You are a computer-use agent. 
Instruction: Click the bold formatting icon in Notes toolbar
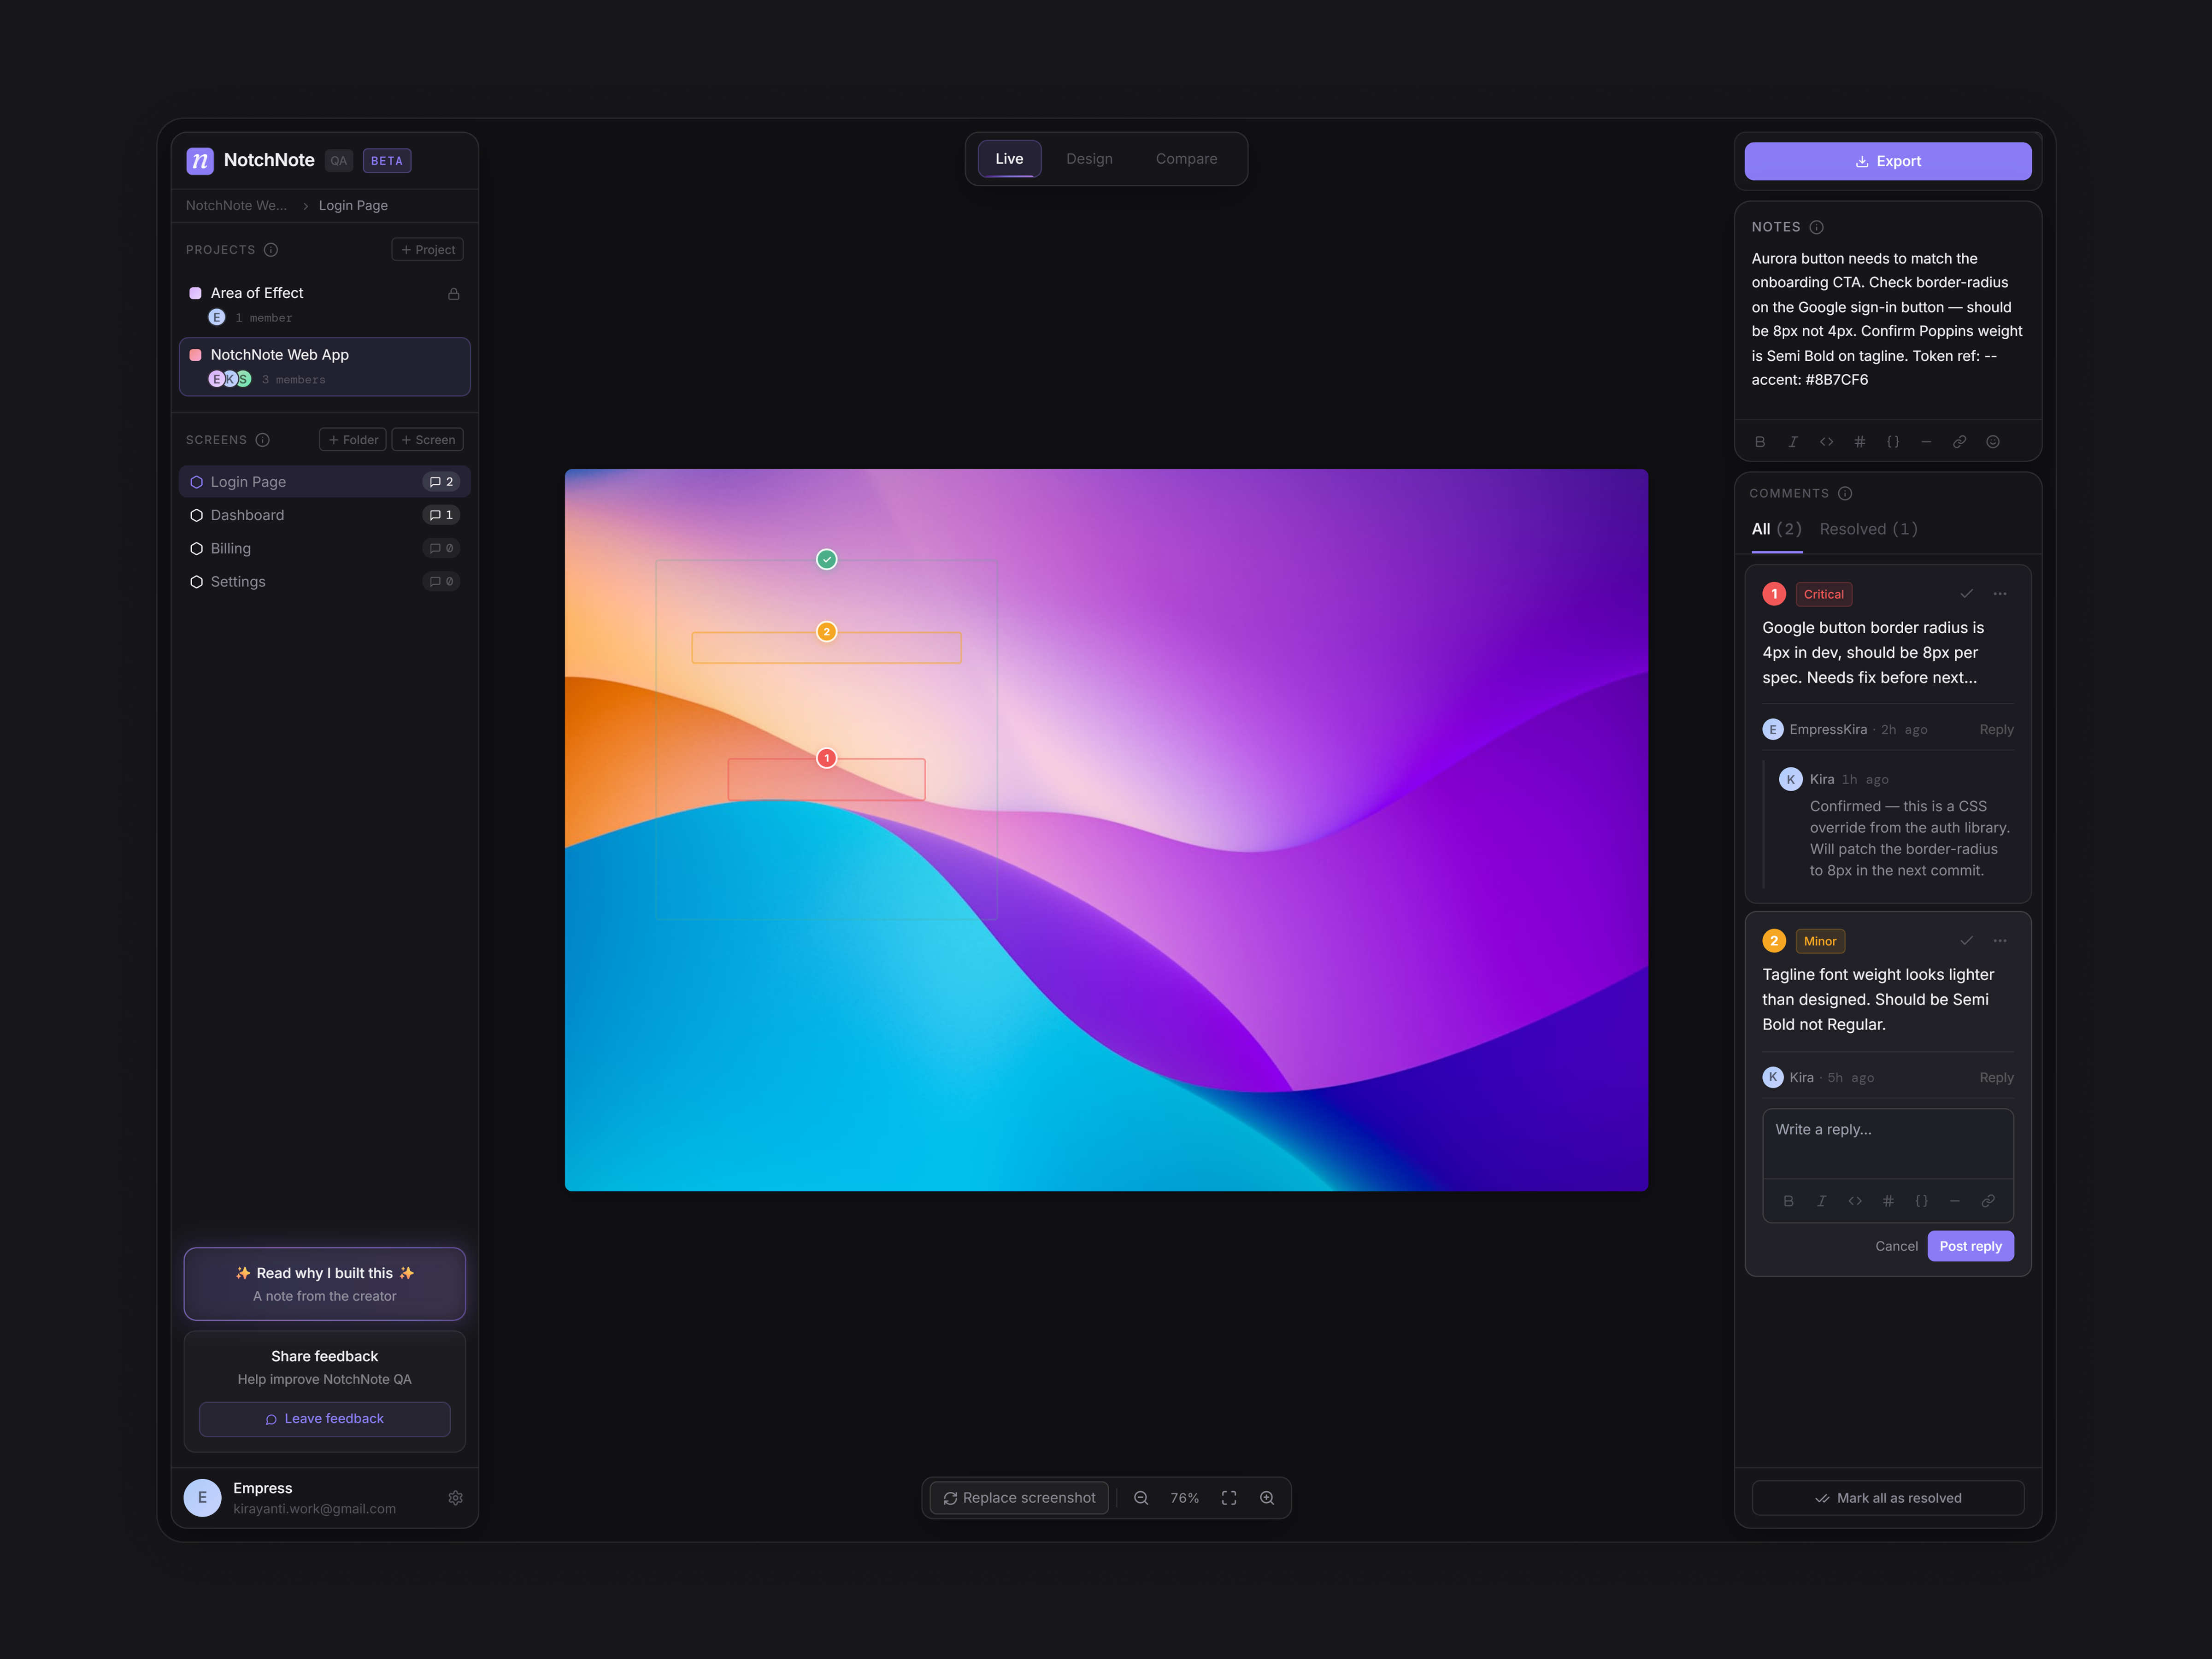[x=1760, y=441]
